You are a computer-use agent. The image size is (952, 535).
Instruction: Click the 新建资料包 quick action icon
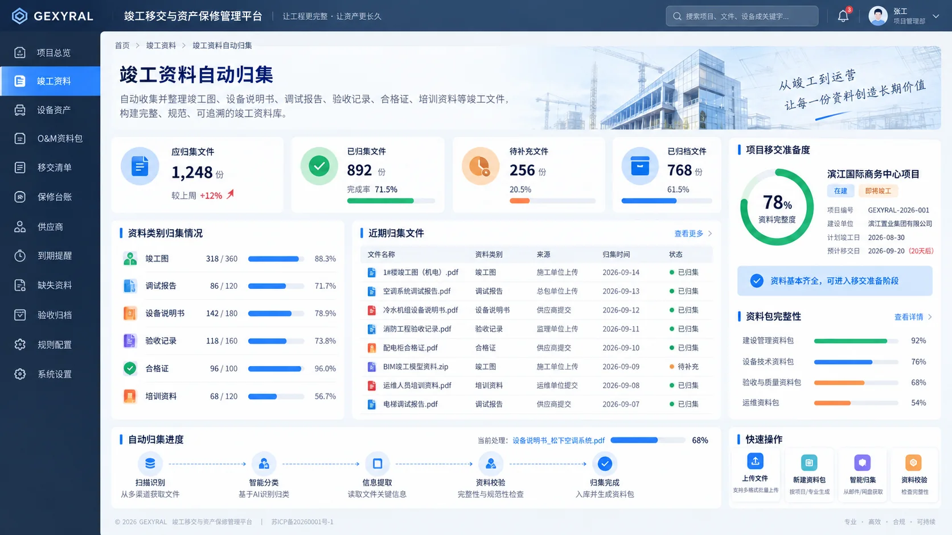coord(809,463)
